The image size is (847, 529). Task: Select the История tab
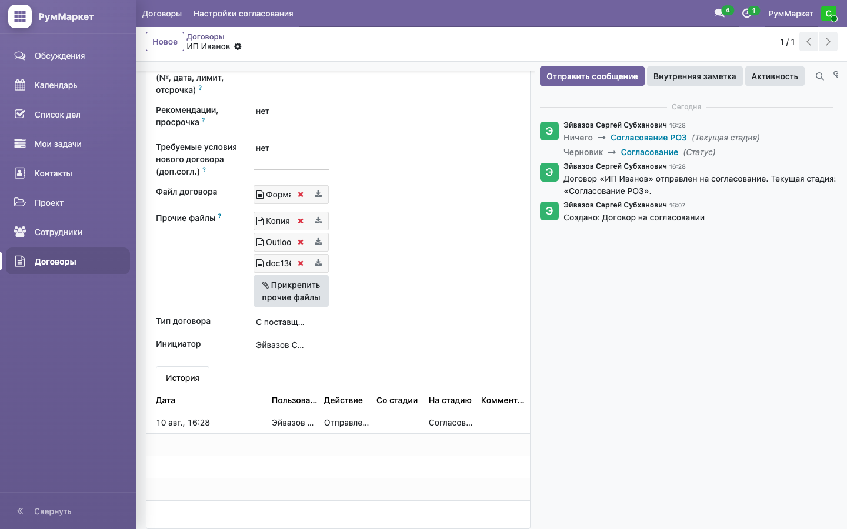(182, 378)
